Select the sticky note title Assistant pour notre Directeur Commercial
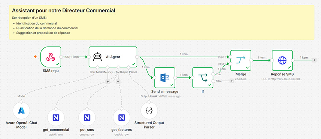 (63, 10)
